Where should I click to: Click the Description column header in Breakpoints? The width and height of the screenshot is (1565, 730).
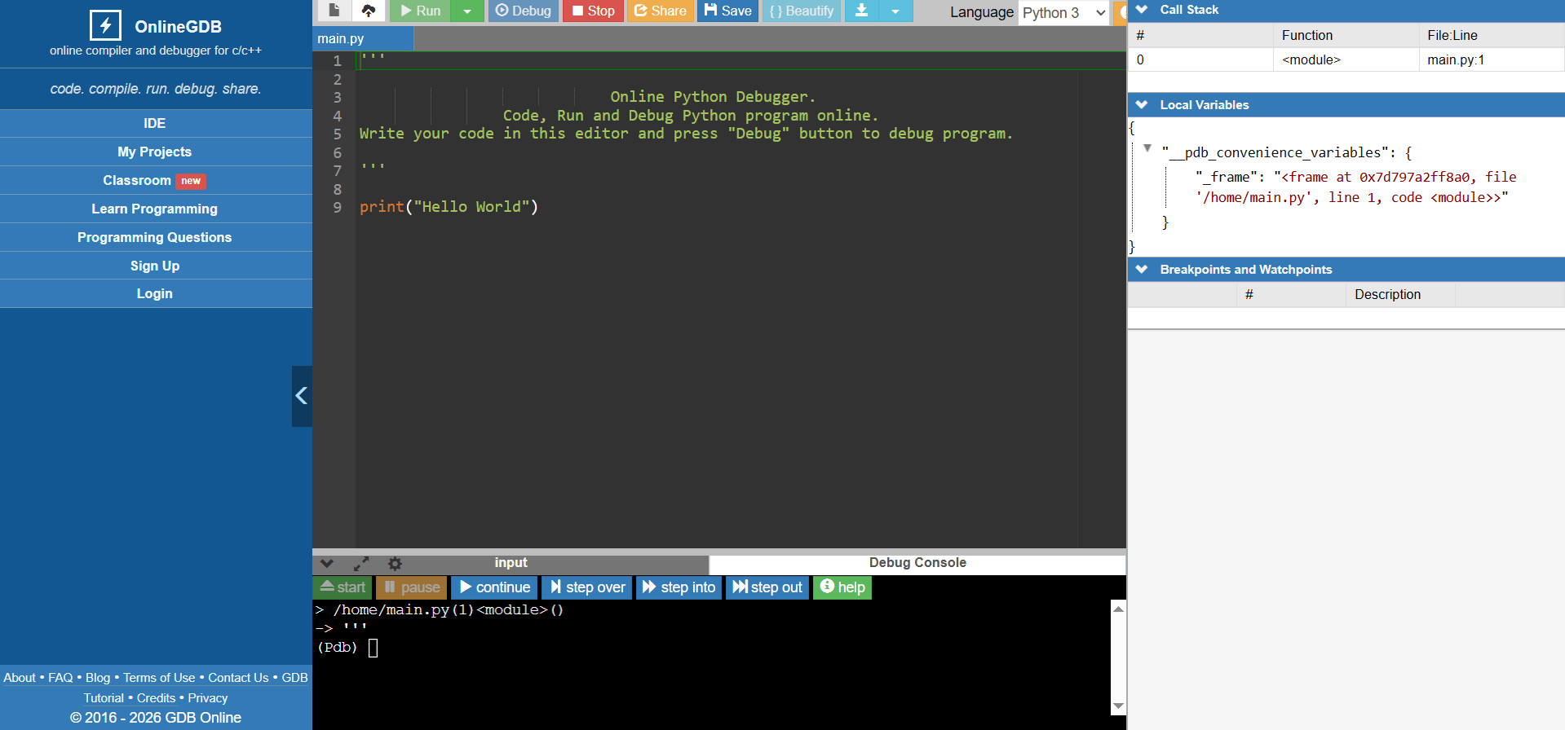point(1400,294)
